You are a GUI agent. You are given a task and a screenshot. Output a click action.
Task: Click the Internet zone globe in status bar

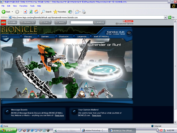click(153, 126)
